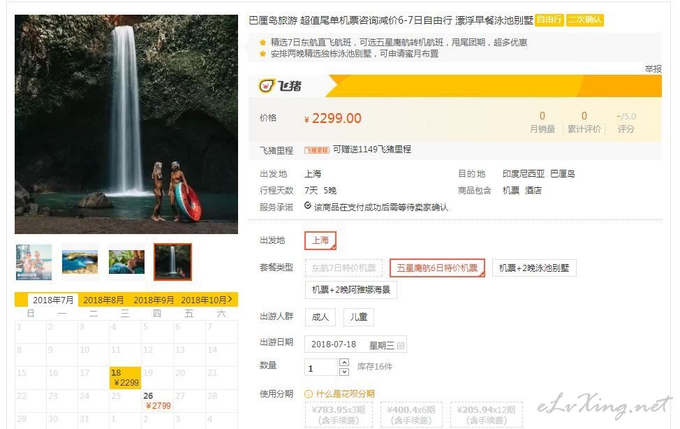Click the calendar icon in 出游日期 field
The image size is (680, 429).
[x=401, y=345]
